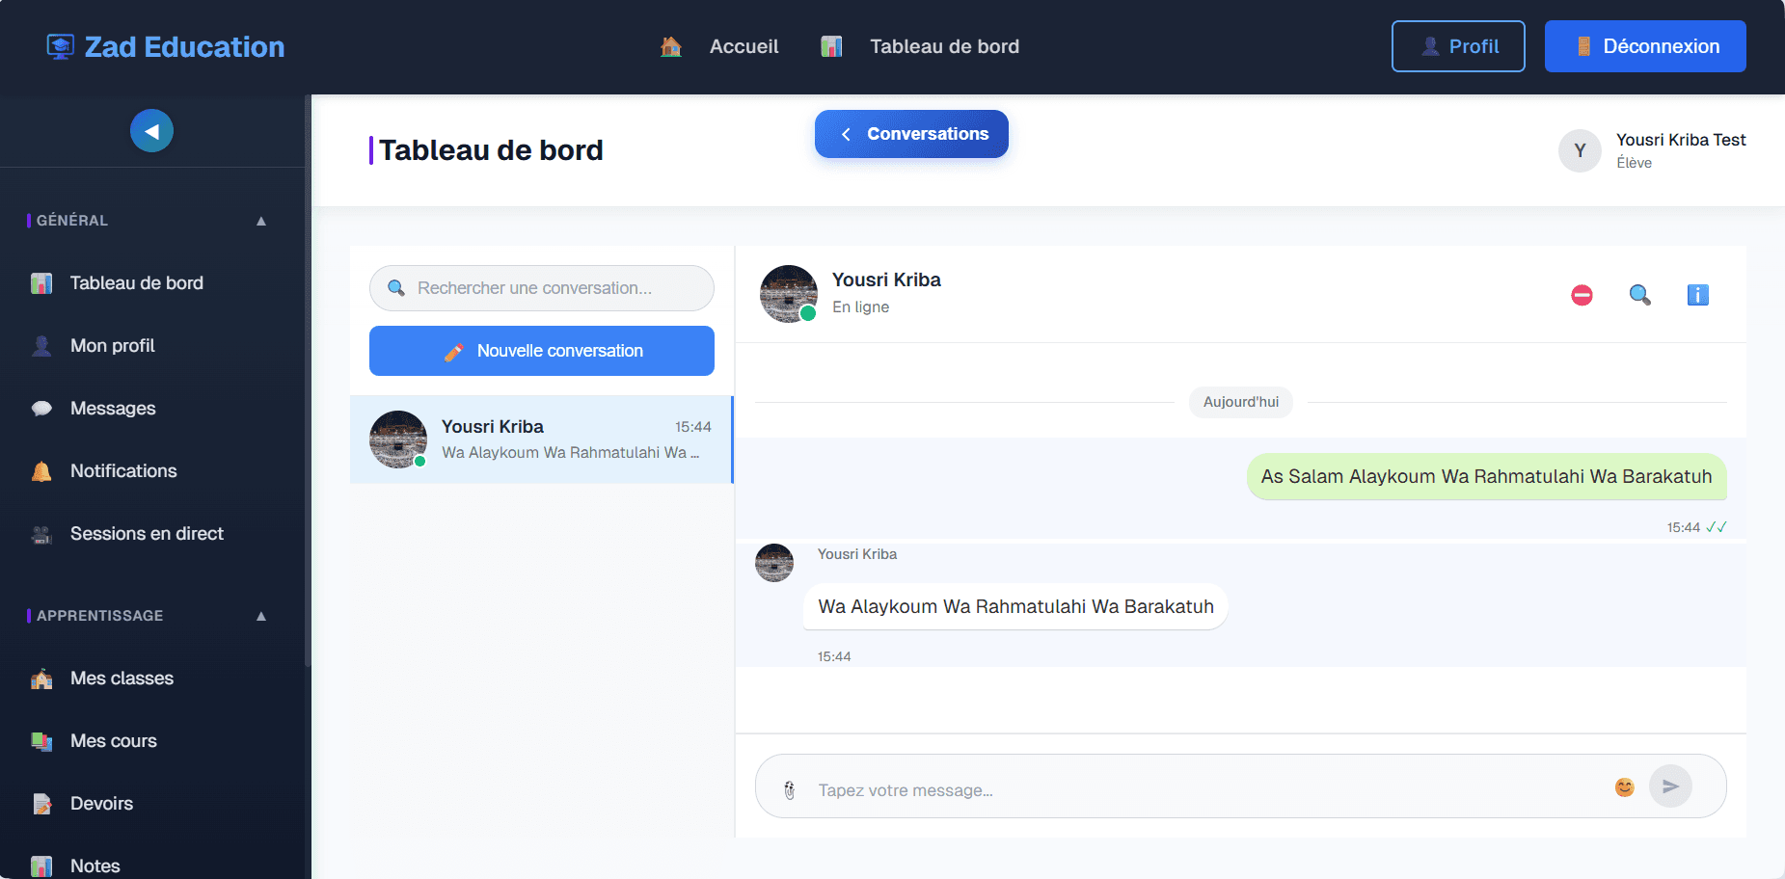This screenshot has width=1785, height=879.
Task: Go back to Conversations
Action: coord(911,134)
